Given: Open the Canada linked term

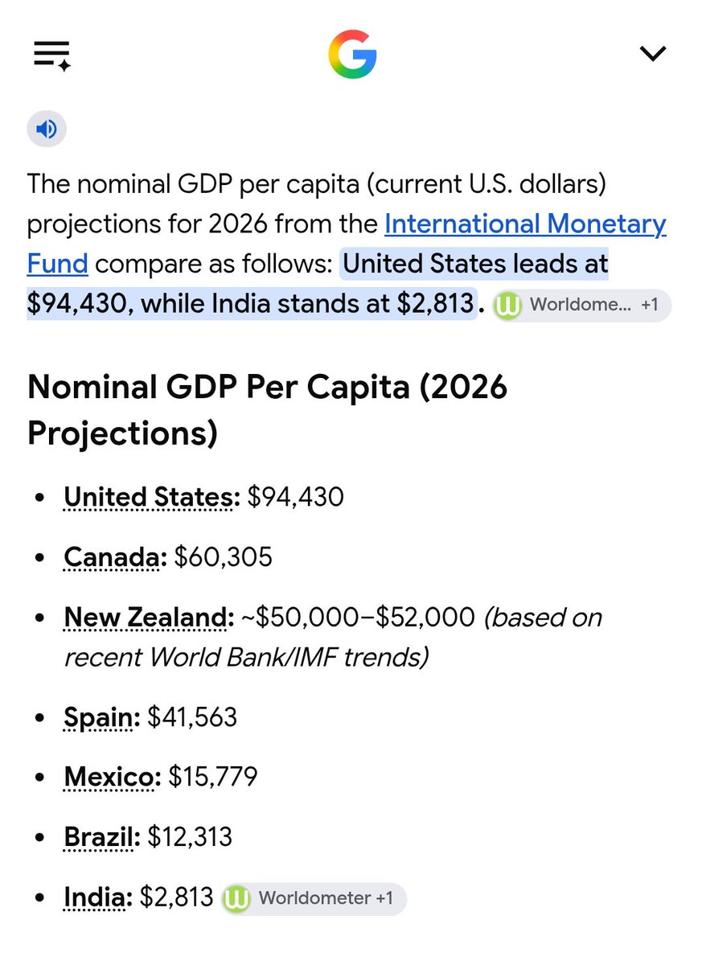Looking at the screenshot, I should (115, 557).
